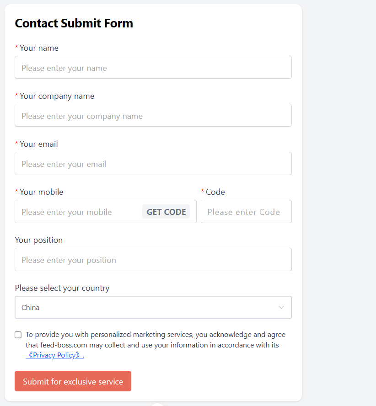The image size is (376, 406).
Task: Click Submit for exclusive service button
Action: [x=73, y=381]
